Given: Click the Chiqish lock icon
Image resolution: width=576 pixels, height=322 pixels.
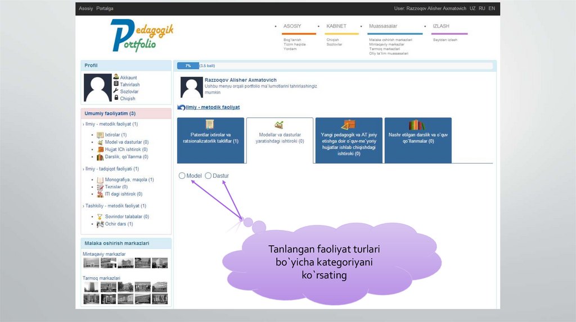Looking at the screenshot, I should click(x=116, y=98).
